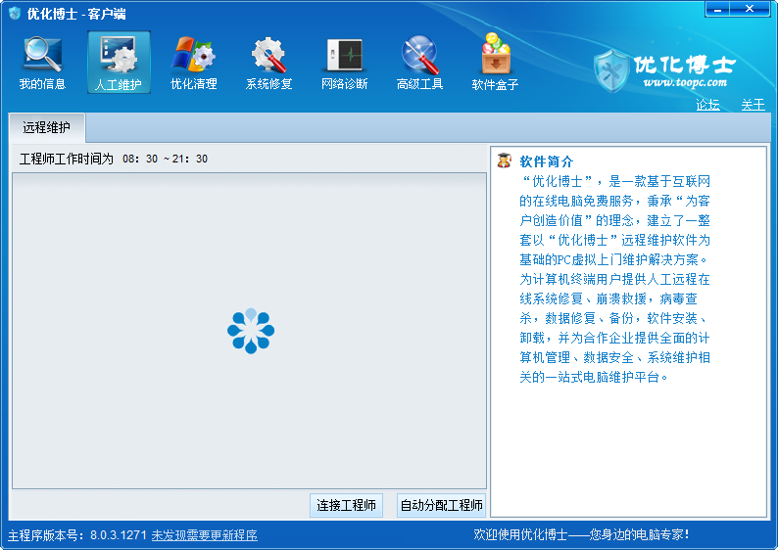778x550 pixels.
Task: Open the 我的信息 section
Action: point(42,63)
